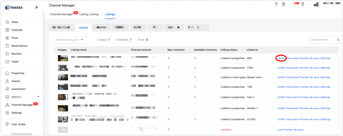343x136 pixels.
Task: Click the red Unlinked status text
Action: coord(226,130)
